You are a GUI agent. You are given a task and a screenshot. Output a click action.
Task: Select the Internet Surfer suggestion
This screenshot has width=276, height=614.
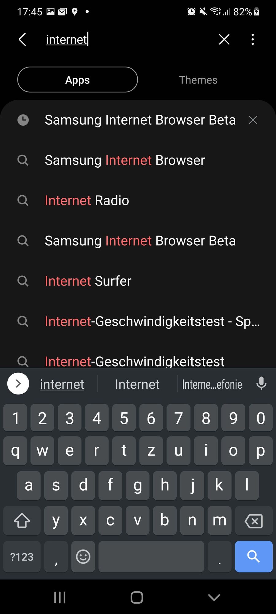pos(88,281)
